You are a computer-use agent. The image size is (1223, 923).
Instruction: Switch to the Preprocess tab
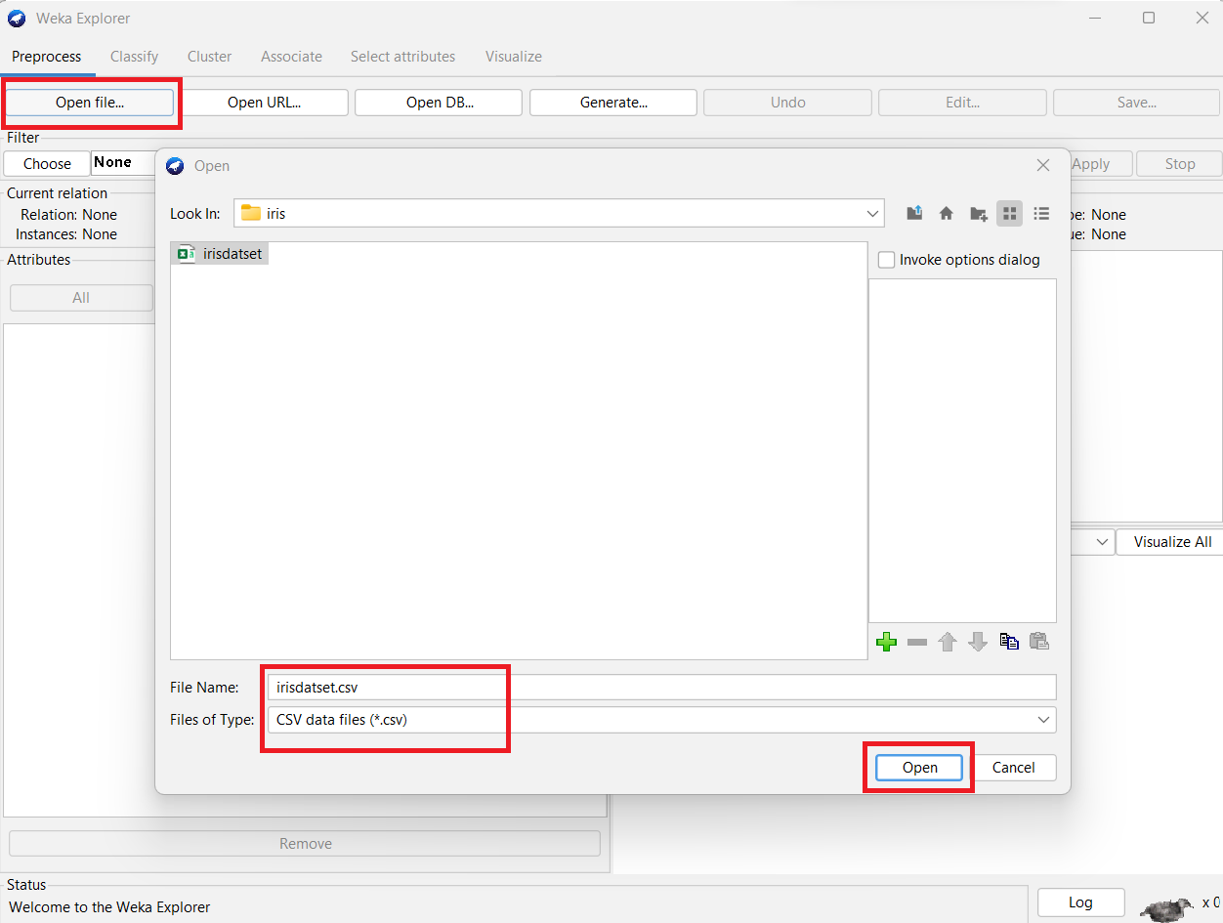47,57
